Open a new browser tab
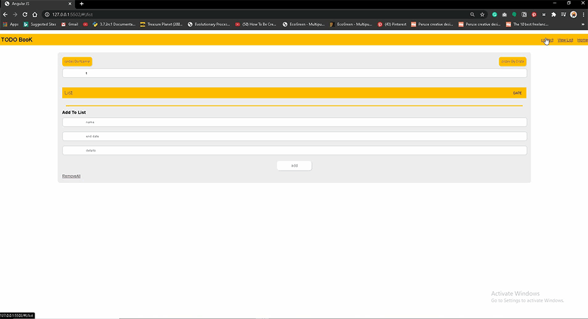This screenshot has height=319, width=588. click(x=82, y=4)
